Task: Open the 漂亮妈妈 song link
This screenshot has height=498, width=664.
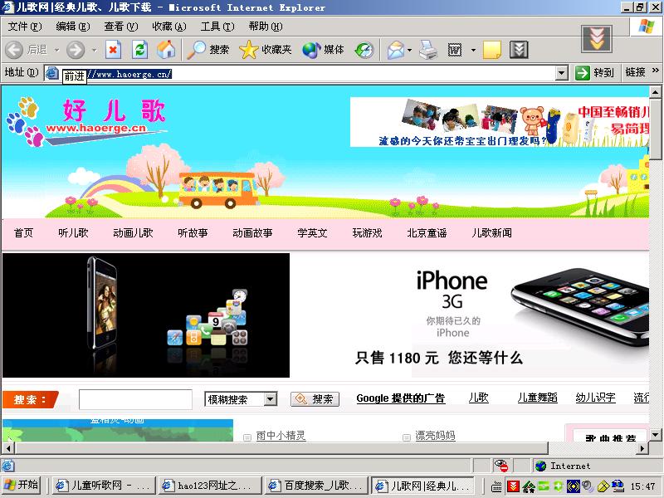Action: pos(435,435)
